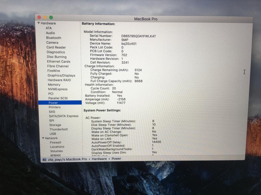Image resolution: width=261 pixels, height=195 pixels.
Task: Select Thunderbolt in the sidebar
Action: (x=59, y=129)
